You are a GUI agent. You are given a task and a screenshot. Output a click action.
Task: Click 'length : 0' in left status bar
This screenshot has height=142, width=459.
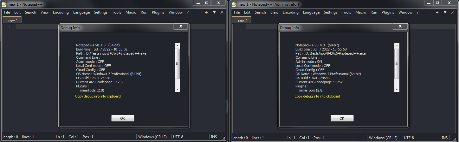click(10, 137)
